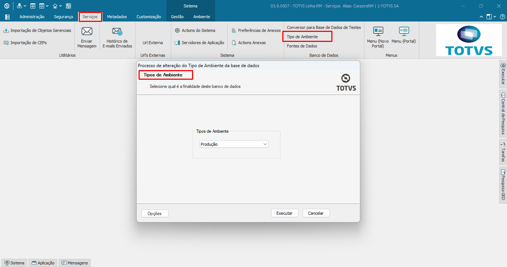Open Preferências de Anexos
The image size is (507, 267).
click(x=256, y=30)
